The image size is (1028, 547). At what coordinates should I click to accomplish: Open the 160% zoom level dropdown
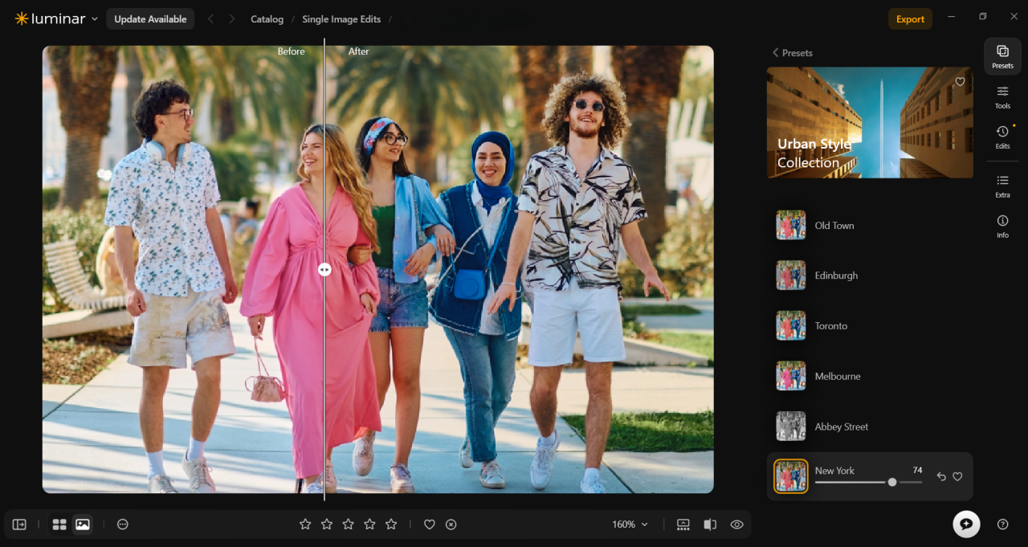coord(630,525)
